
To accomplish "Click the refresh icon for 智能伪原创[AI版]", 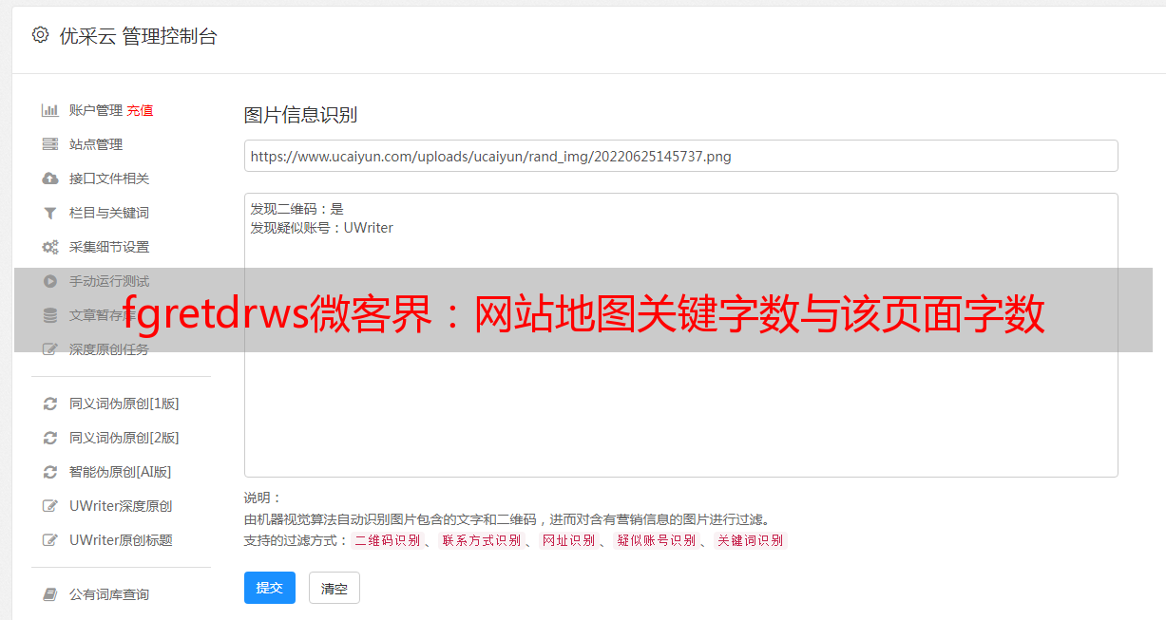I will click(x=50, y=472).
